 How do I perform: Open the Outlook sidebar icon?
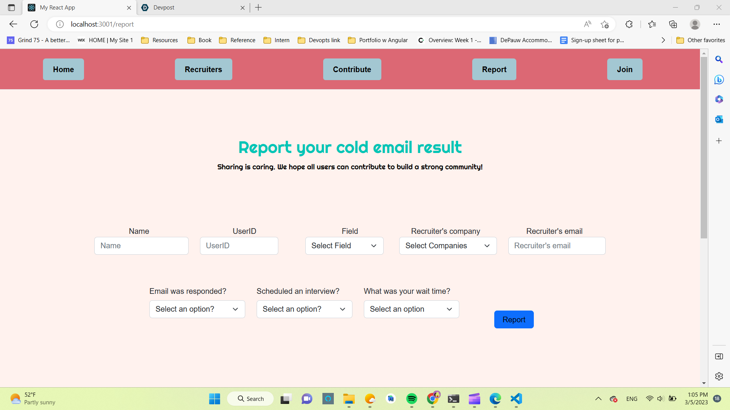719,120
